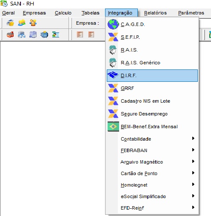Expand the Homolognet submenu arrow

point(193,184)
